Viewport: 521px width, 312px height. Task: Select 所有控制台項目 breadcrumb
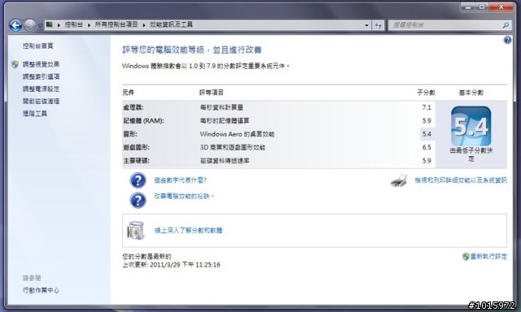pos(116,24)
